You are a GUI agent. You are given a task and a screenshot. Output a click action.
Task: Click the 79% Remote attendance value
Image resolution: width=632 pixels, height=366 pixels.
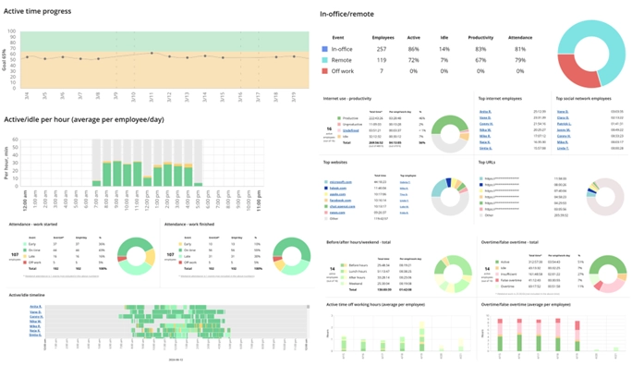click(x=520, y=60)
